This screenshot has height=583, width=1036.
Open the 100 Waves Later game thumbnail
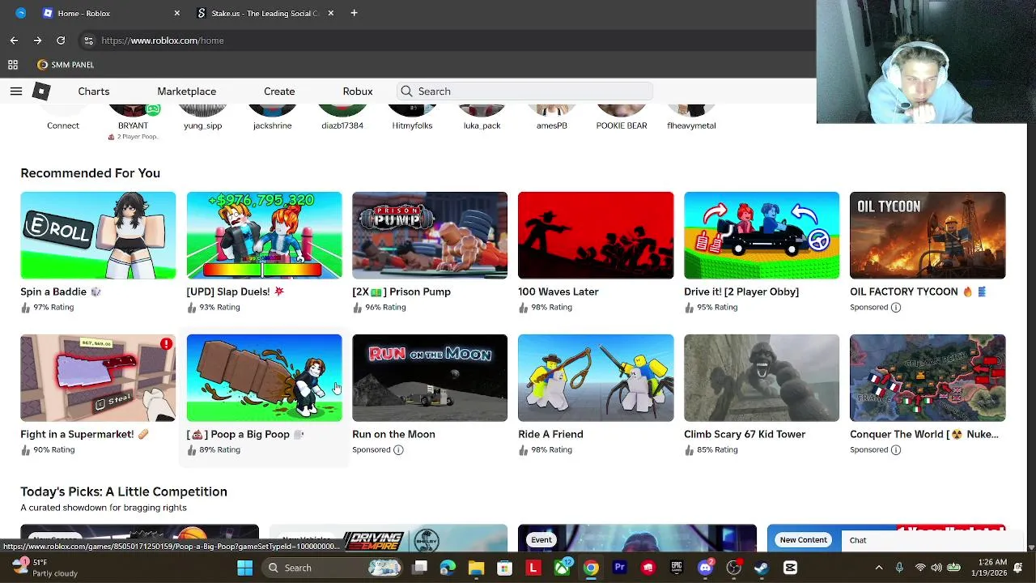[596, 235]
